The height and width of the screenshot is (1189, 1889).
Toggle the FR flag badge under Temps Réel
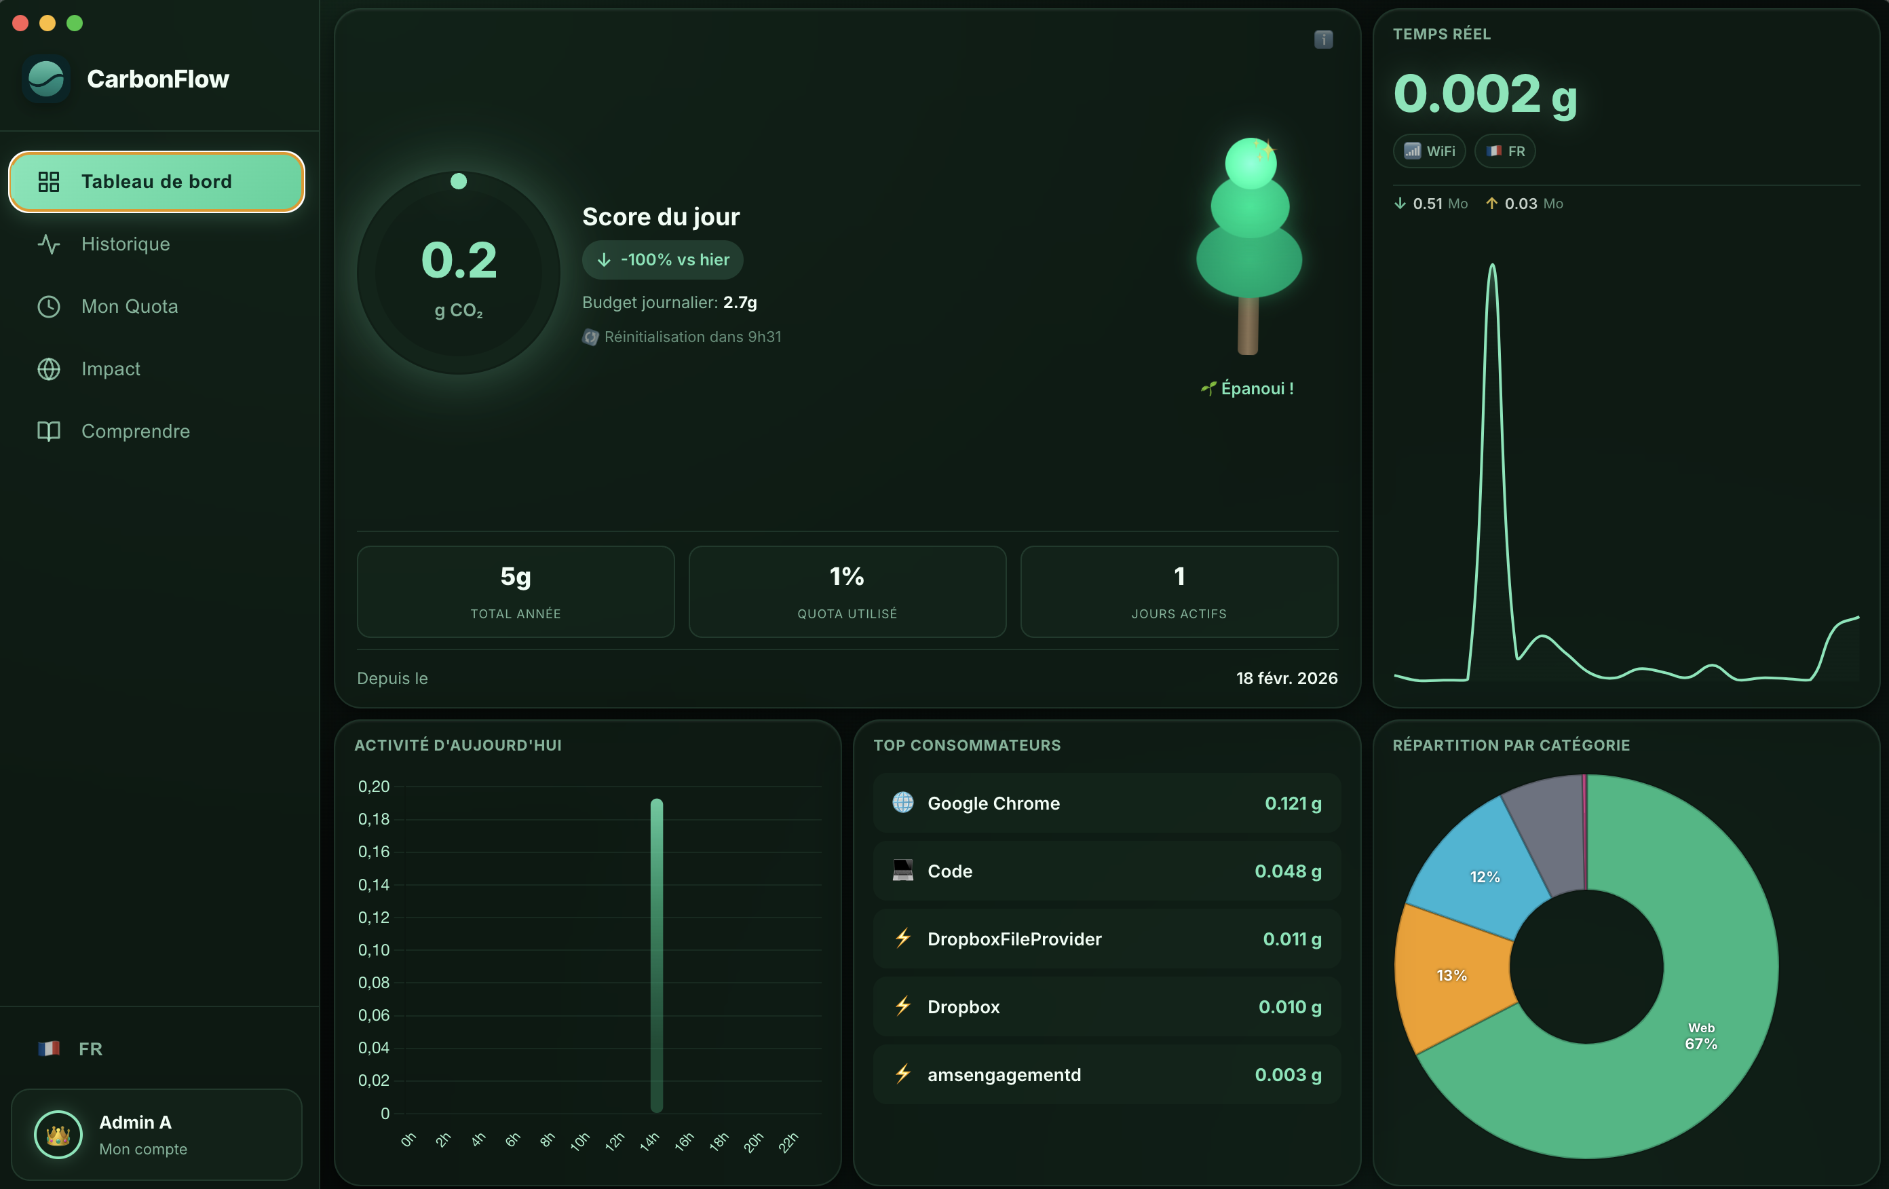tap(1504, 151)
